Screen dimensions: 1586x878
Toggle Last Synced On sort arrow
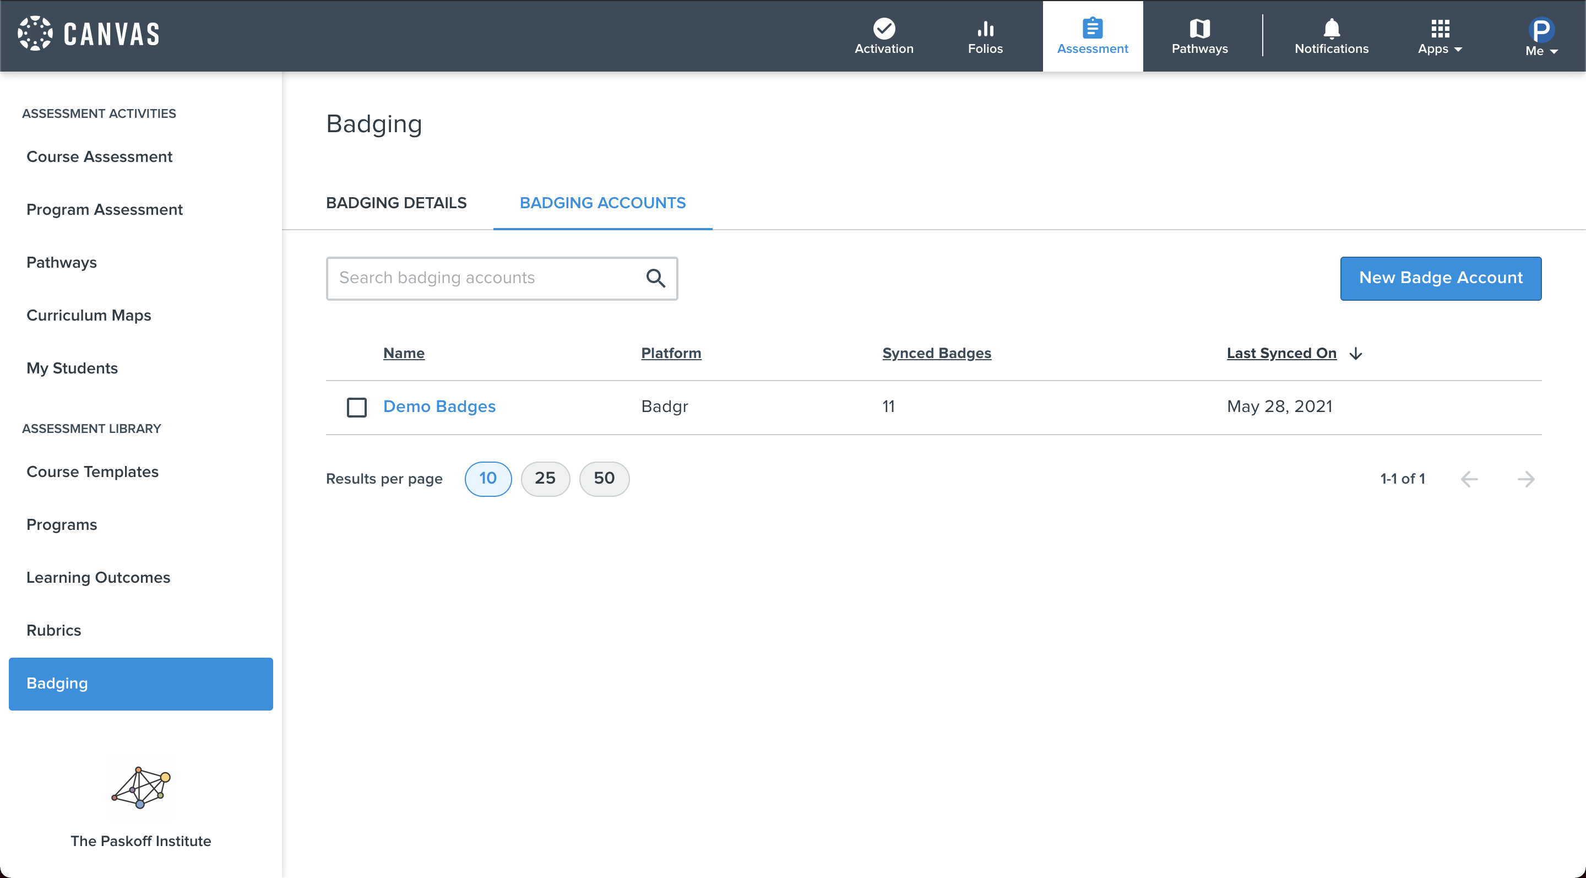point(1356,354)
